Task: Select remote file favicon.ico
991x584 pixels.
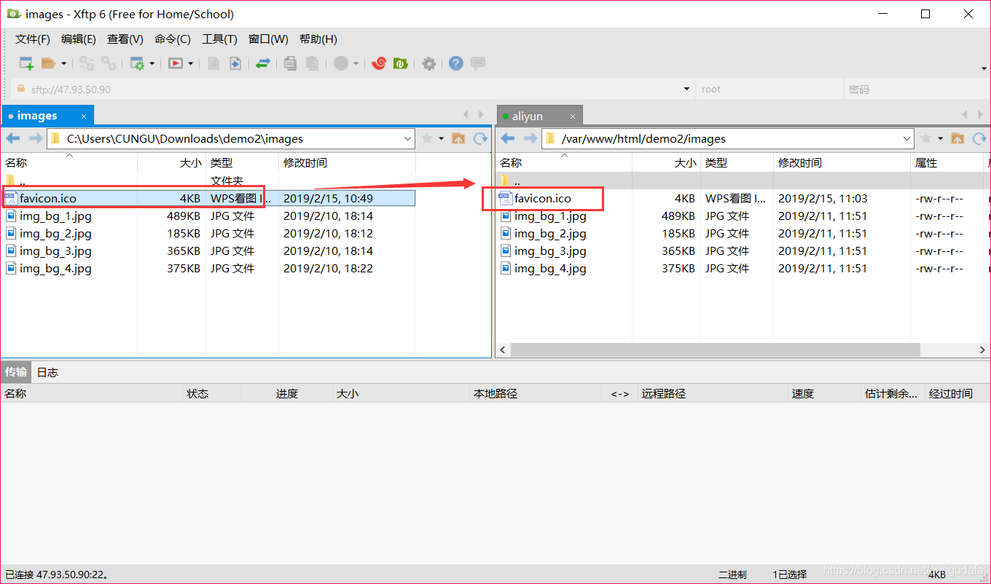Action: [x=542, y=198]
